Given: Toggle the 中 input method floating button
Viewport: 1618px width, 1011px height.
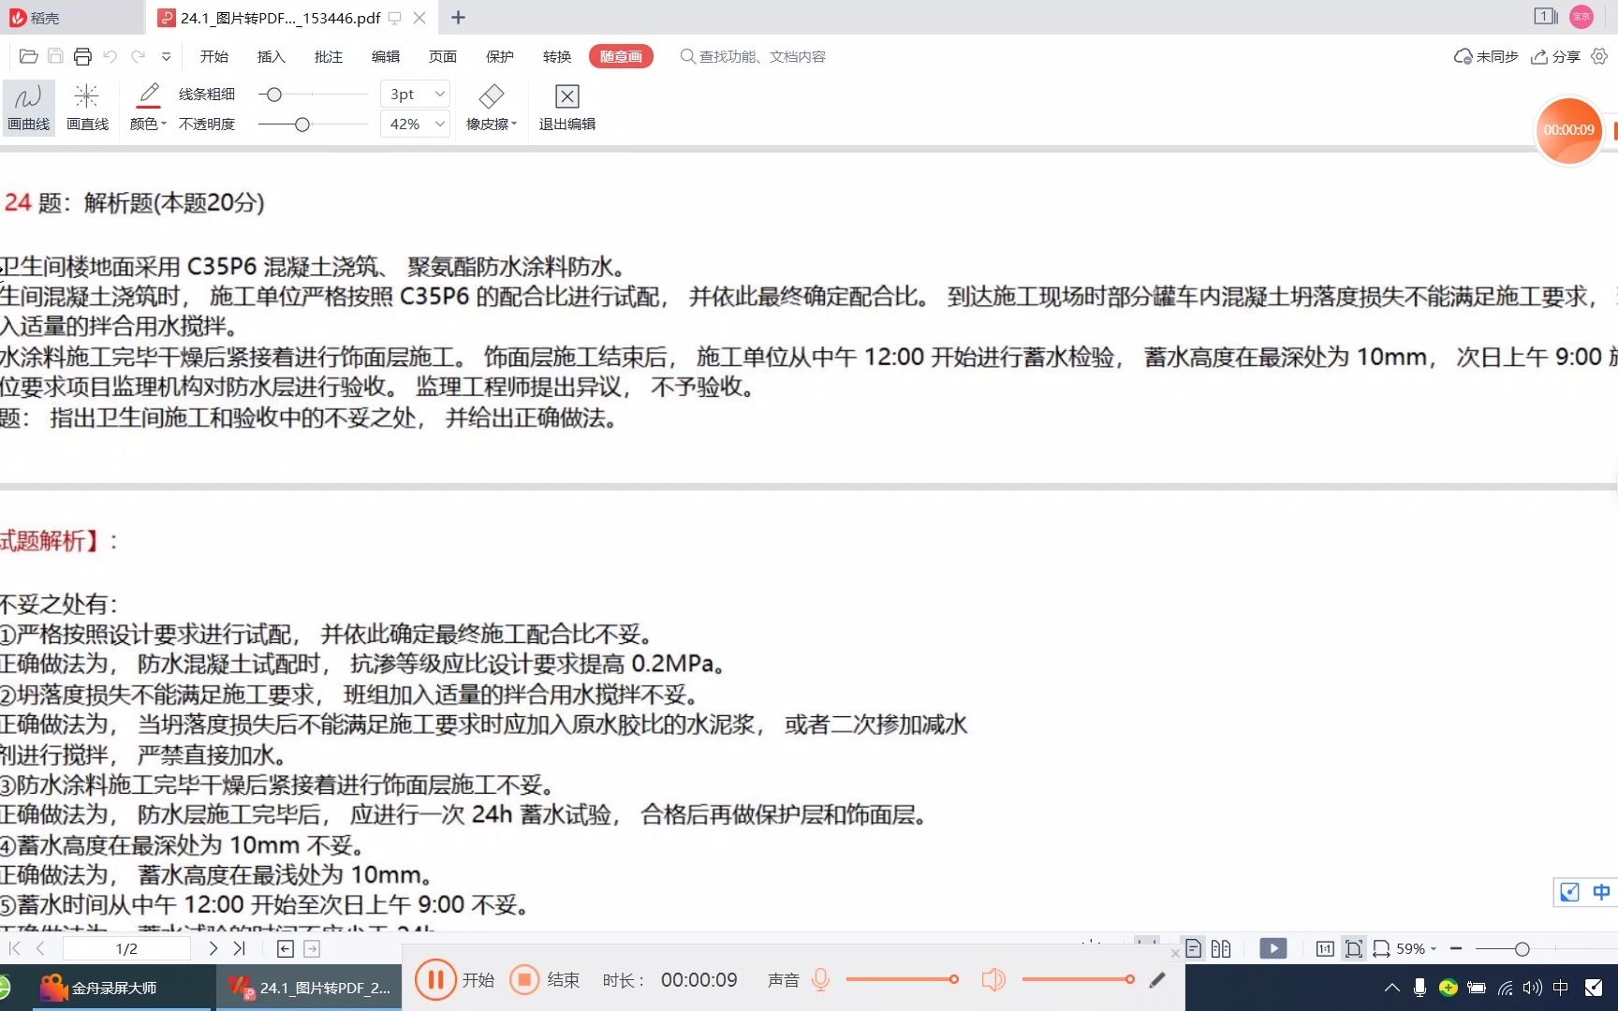Looking at the screenshot, I should pyautogui.click(x=1601, y=892).
